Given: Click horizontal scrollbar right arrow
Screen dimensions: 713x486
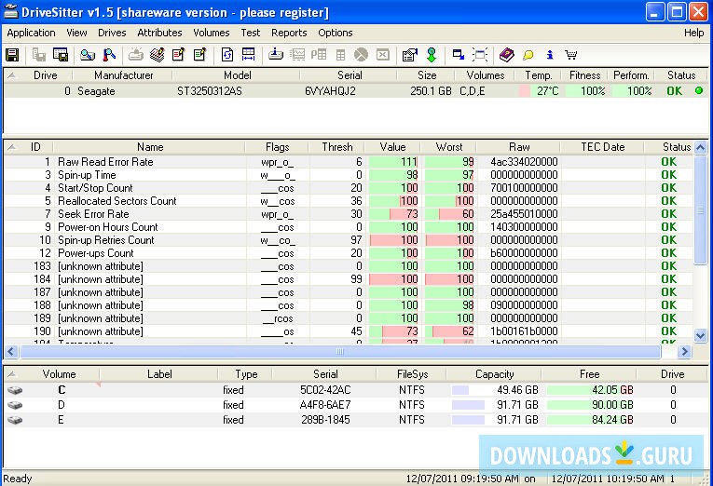Looking at the screenshot, I should tap(684, 351).
